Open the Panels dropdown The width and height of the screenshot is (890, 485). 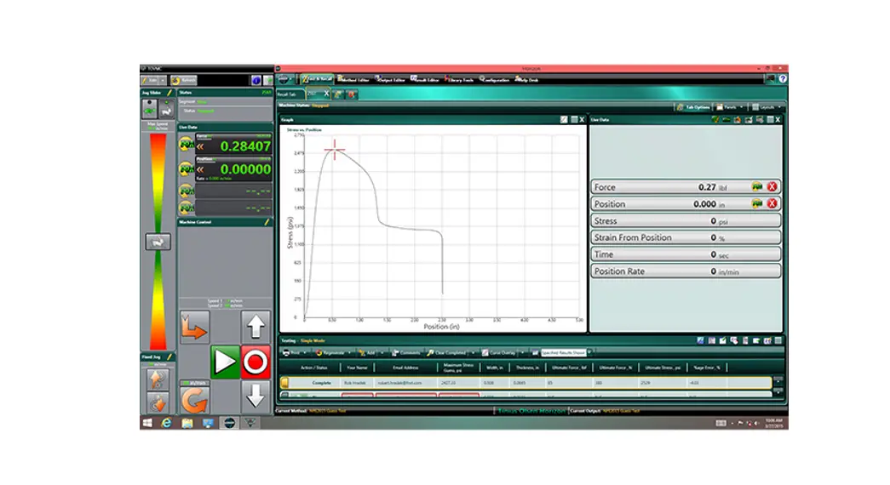point(730,106)
